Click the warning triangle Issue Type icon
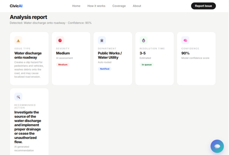This screenshot has width=229, height=155. pos(18,40)
